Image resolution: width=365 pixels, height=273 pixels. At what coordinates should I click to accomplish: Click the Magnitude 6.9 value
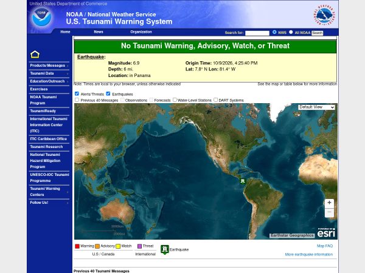(x=136, y=63)
